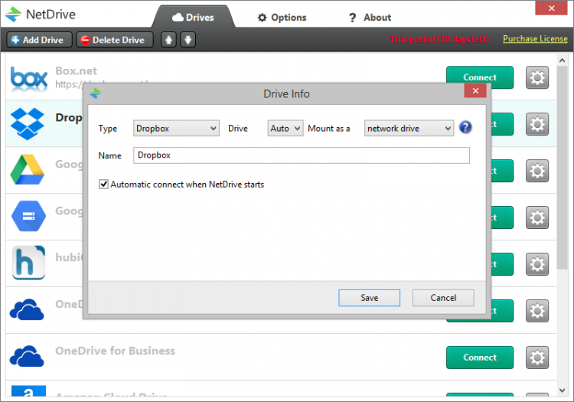
Task: Select the Dropbox logo icon
Action: (28, 124)
